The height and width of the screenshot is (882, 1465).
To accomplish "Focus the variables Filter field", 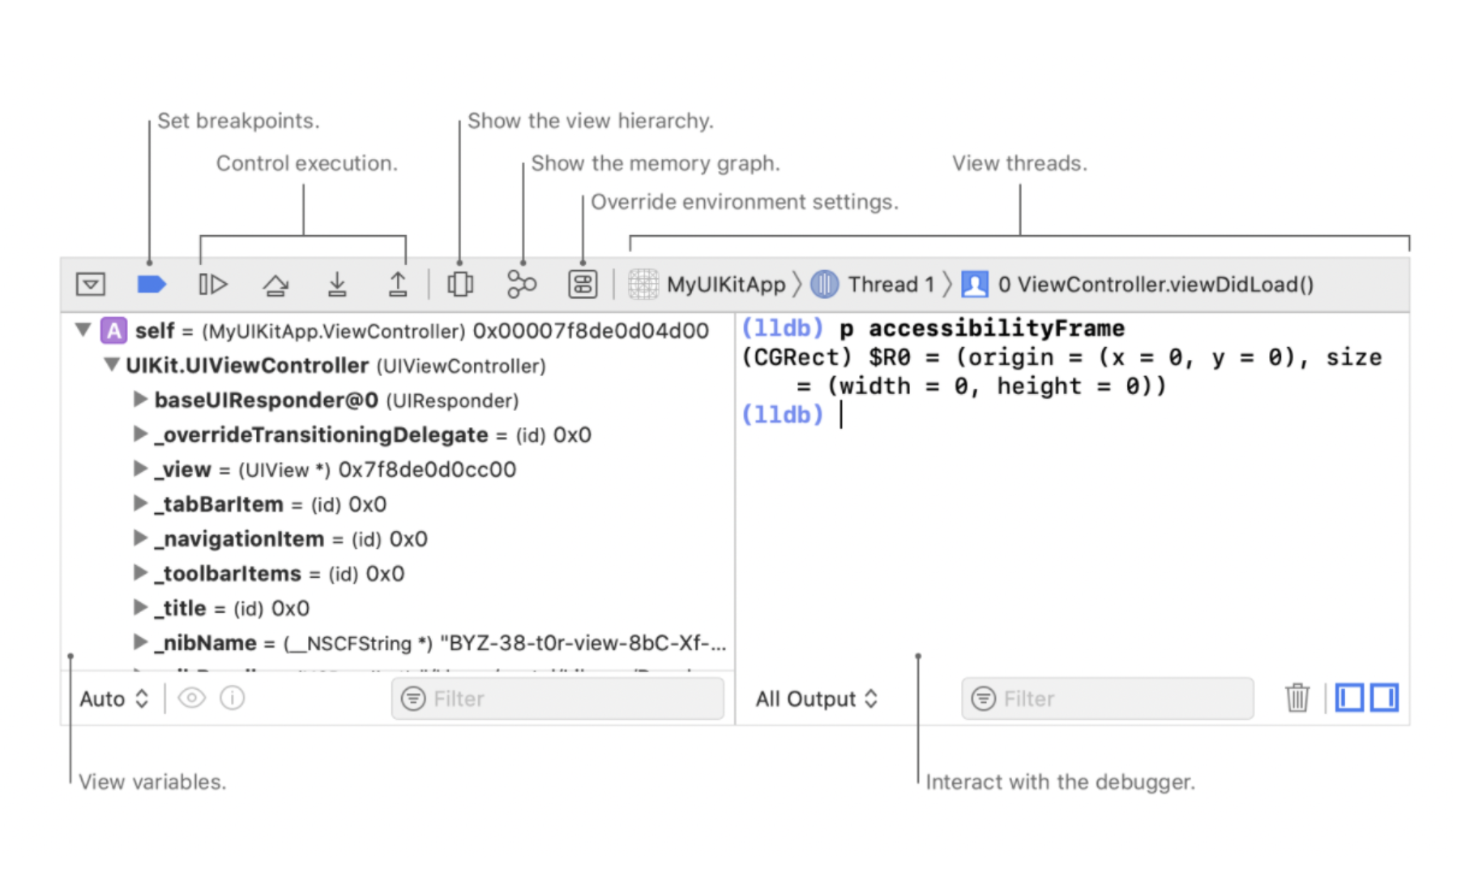I will pyautogui.click(x=557, y=699).
